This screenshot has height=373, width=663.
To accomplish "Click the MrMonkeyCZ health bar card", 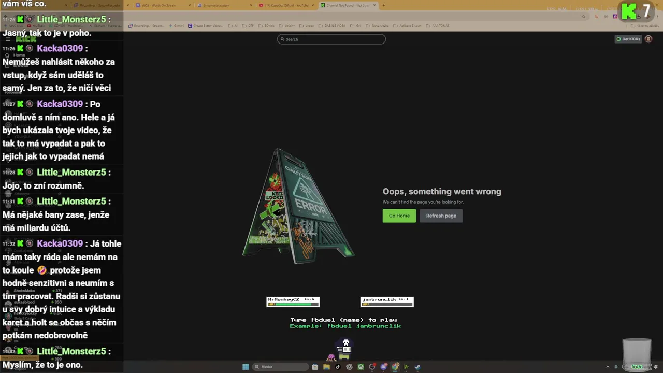I will (x=293, y=302).
